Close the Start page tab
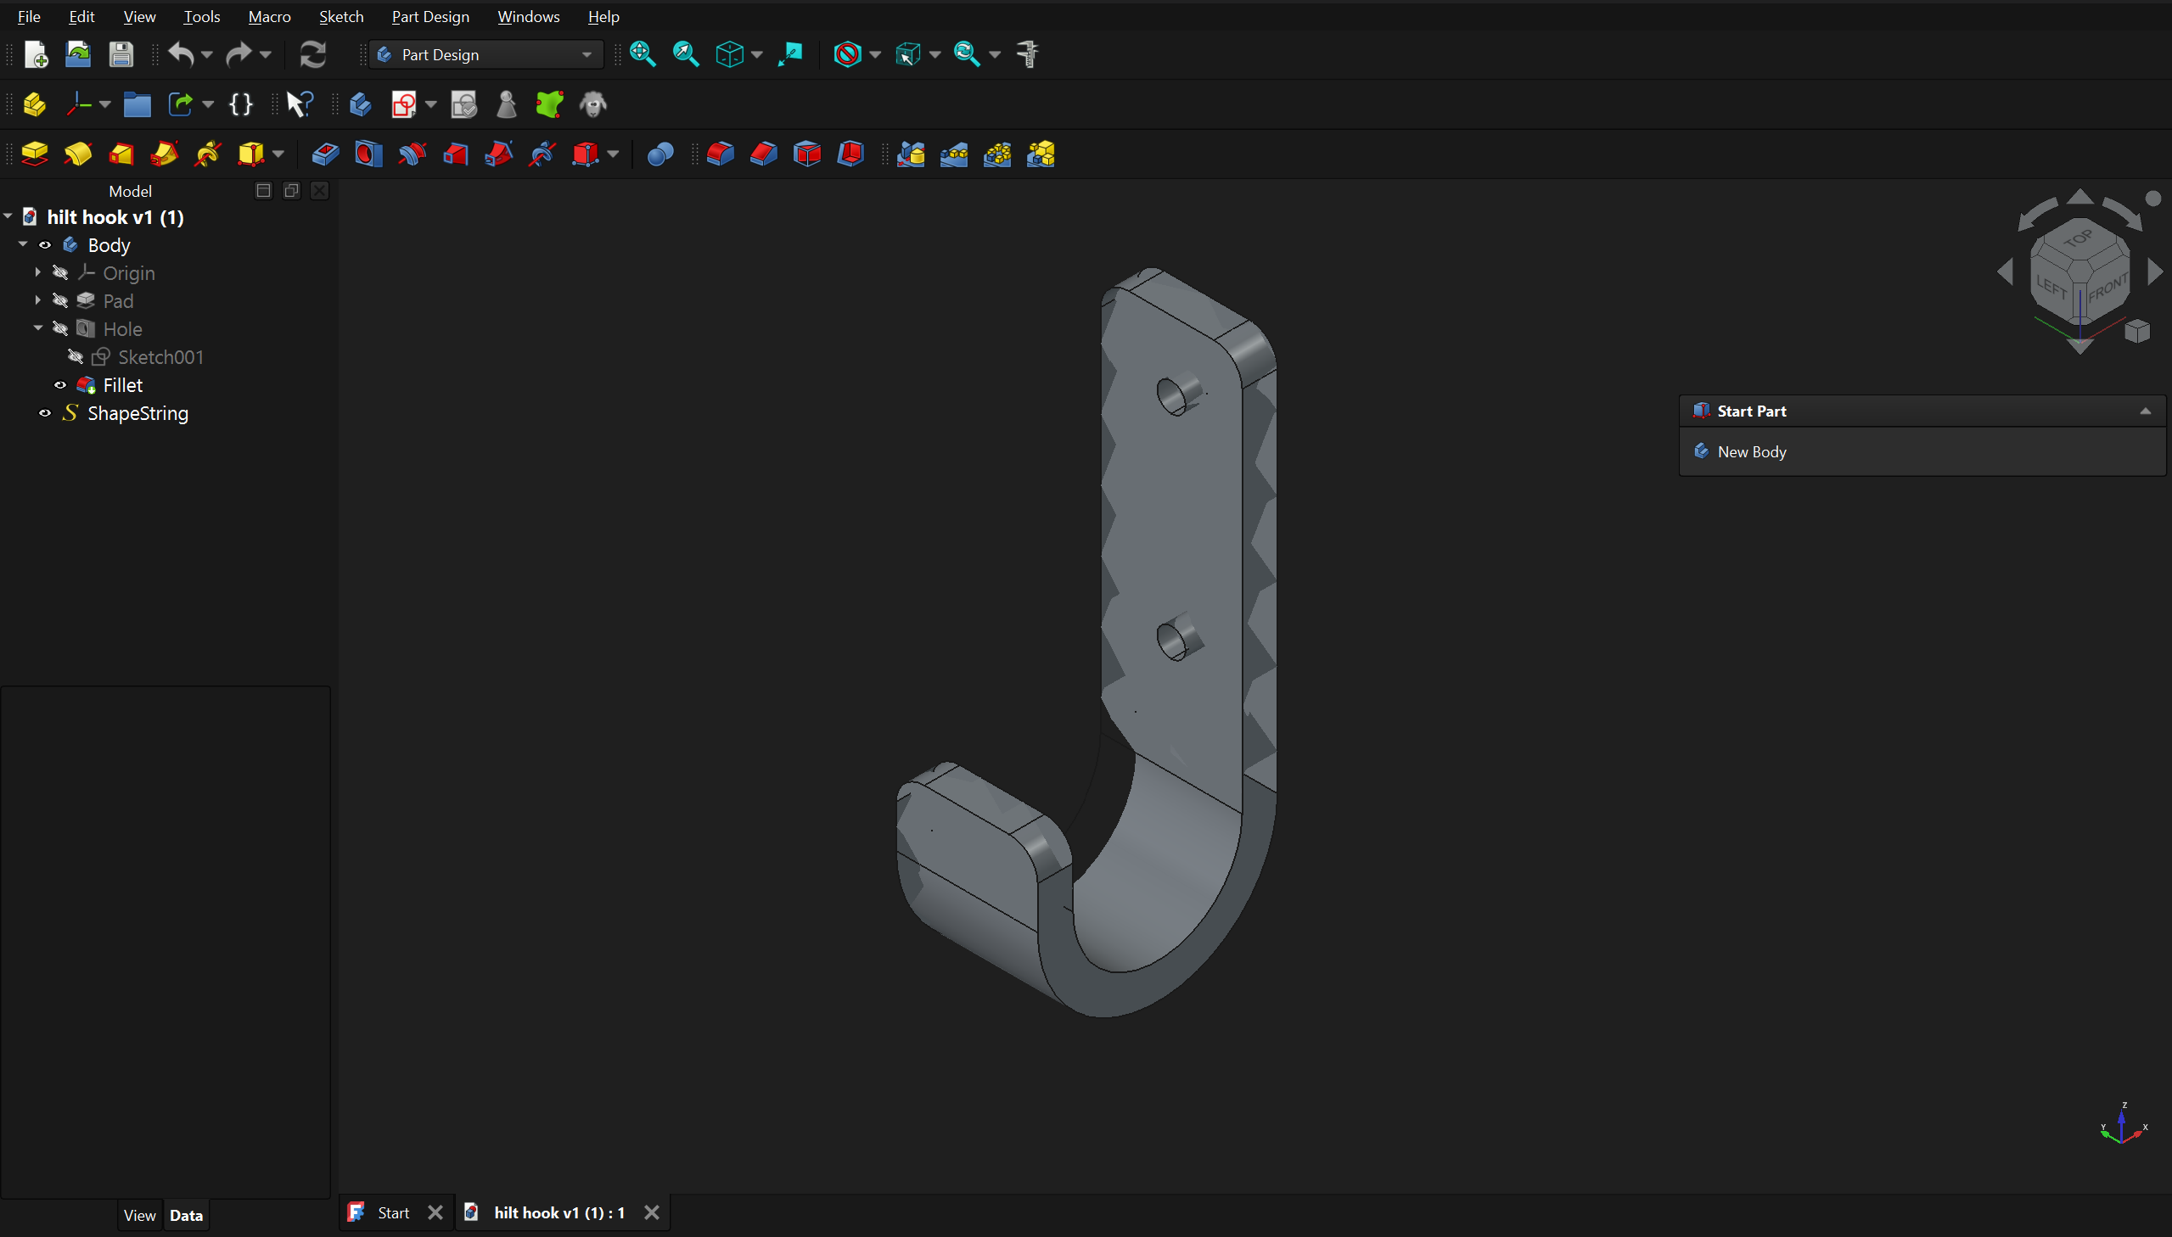 pyautogui.click(x=435, y=1213)
